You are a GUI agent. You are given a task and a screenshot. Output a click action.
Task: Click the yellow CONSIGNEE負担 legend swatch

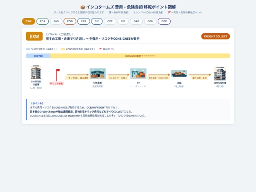(63, 49)
